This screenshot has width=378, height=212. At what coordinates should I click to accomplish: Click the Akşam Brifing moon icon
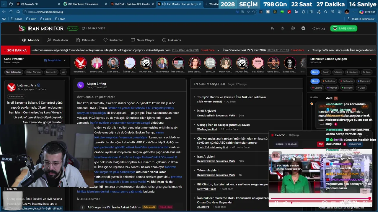[80, 85]
